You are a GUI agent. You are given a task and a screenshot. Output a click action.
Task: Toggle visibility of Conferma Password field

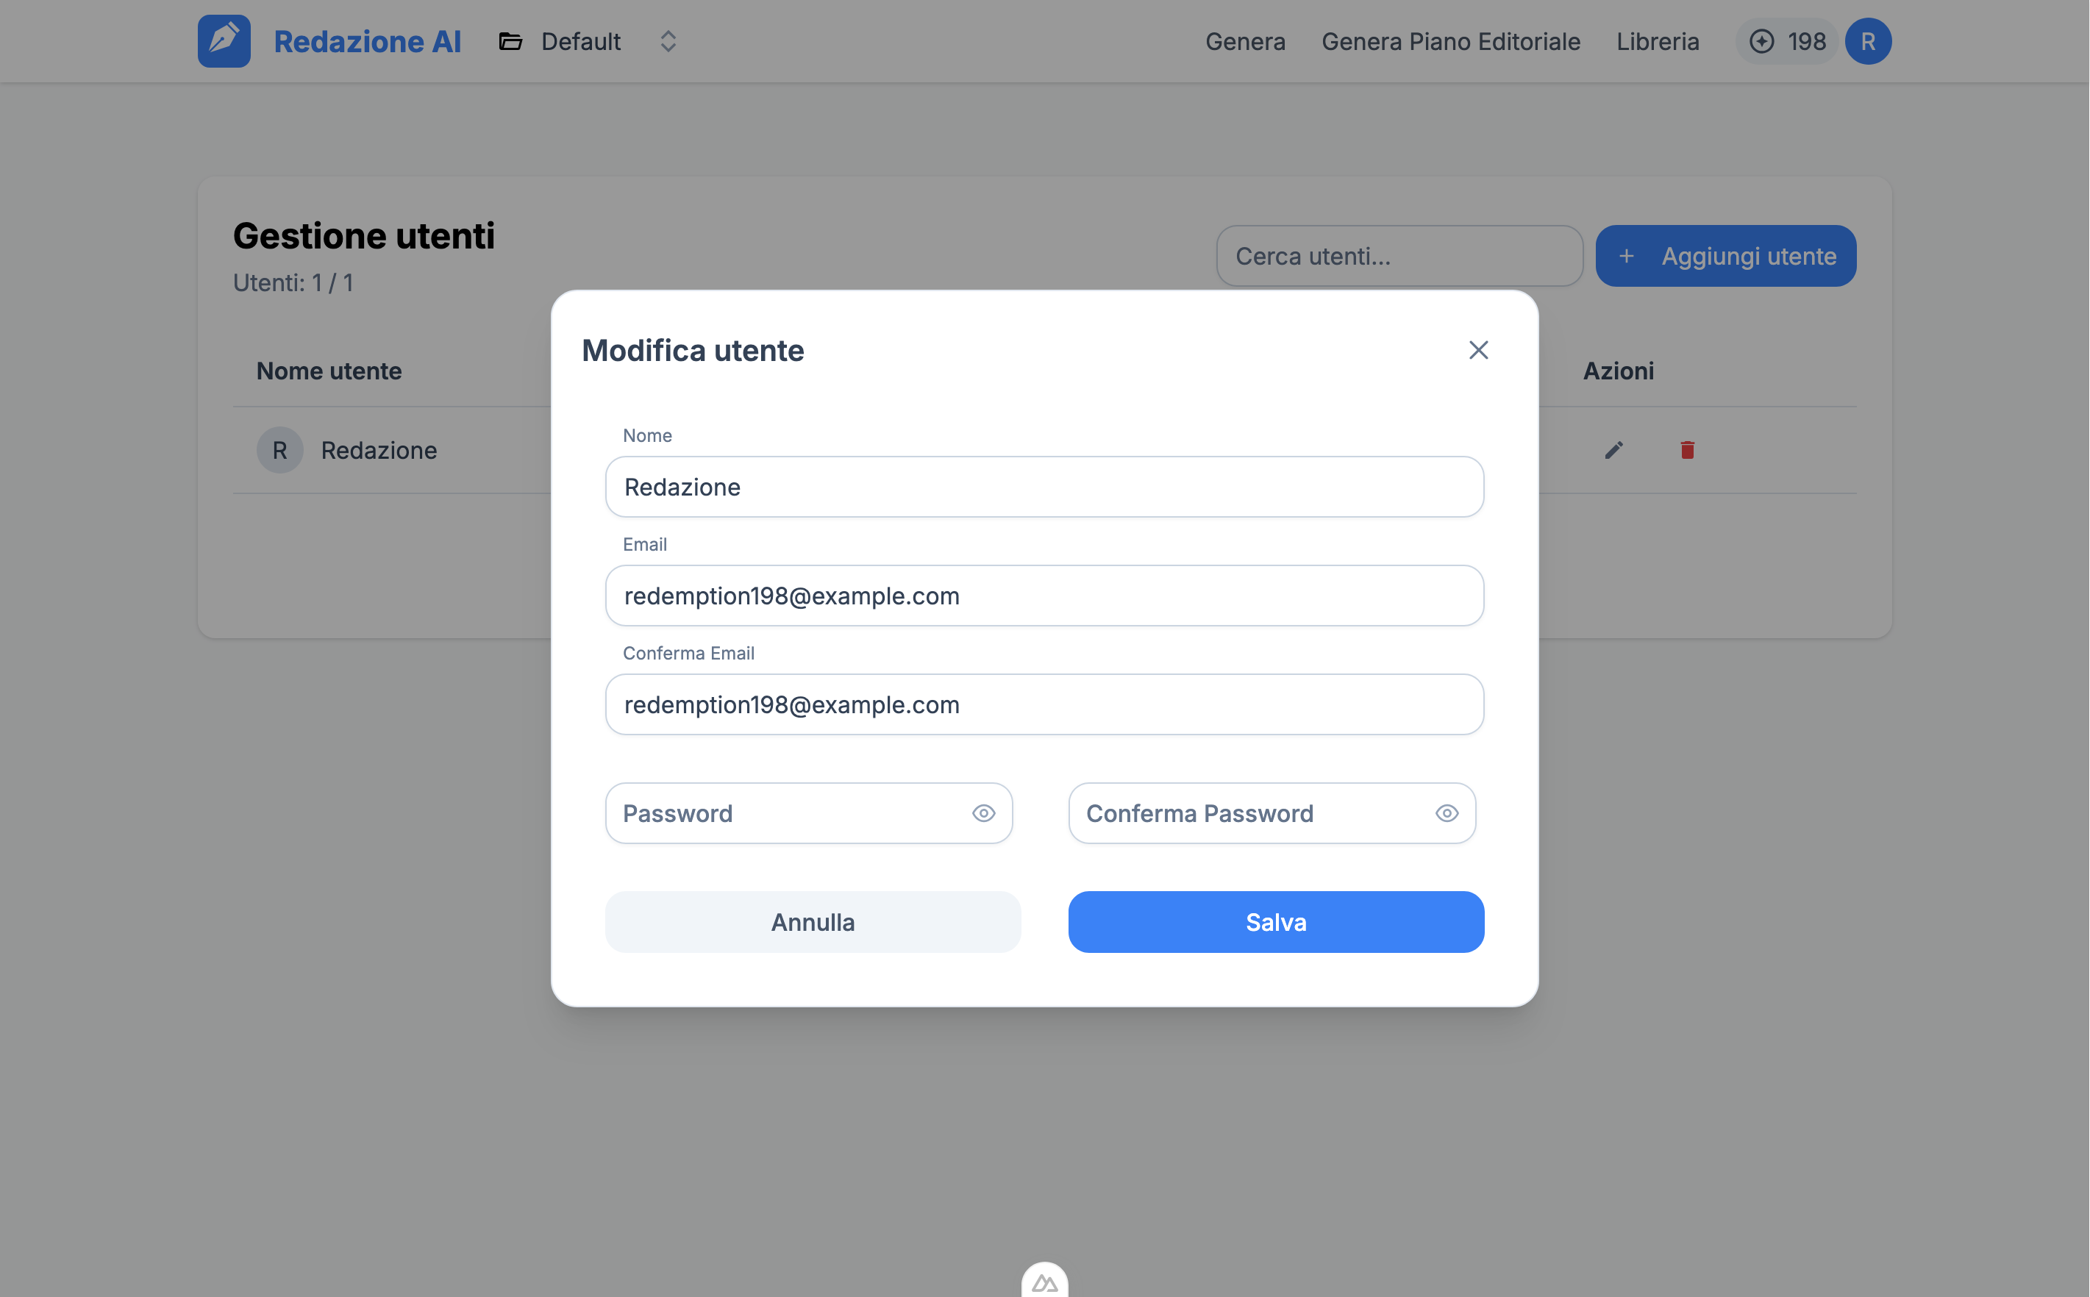[x=1447, y=813]
